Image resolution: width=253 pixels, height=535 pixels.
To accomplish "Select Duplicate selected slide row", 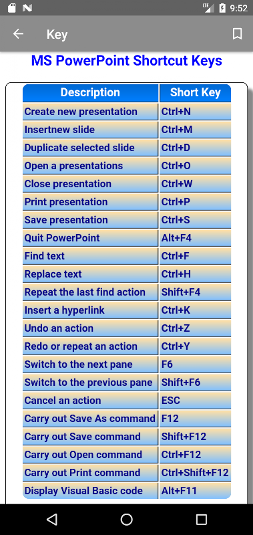I will coord(127,148).
